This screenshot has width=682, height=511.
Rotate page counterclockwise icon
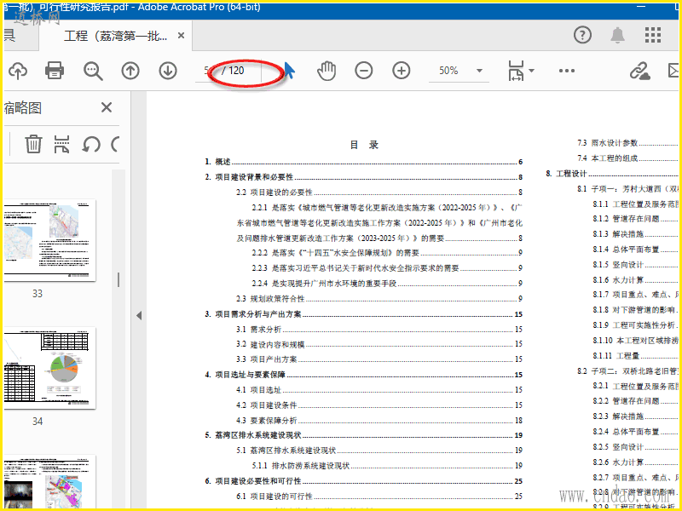pos(91,144)
